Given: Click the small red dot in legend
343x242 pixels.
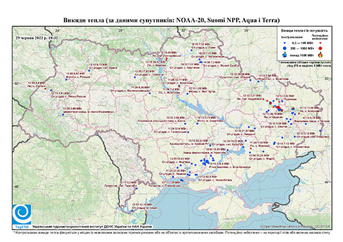Looking at the screenshot, I should click(321, 43).
